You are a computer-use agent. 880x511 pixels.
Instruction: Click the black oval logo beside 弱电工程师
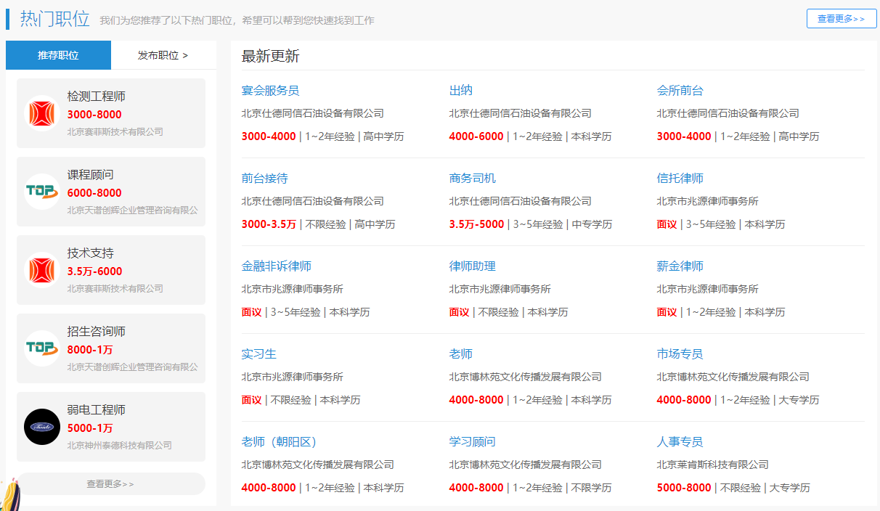pyautogui.click(x=42, y=427)
